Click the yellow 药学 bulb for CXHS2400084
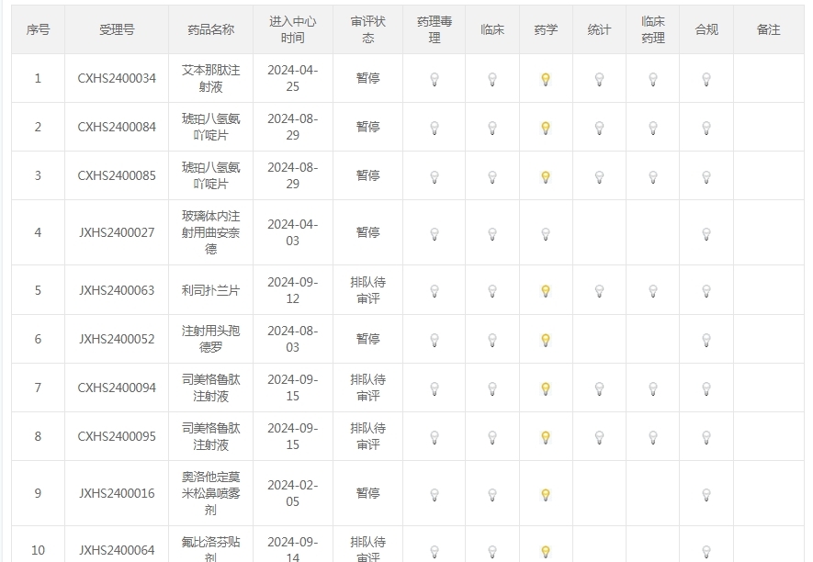 (546, 128)
